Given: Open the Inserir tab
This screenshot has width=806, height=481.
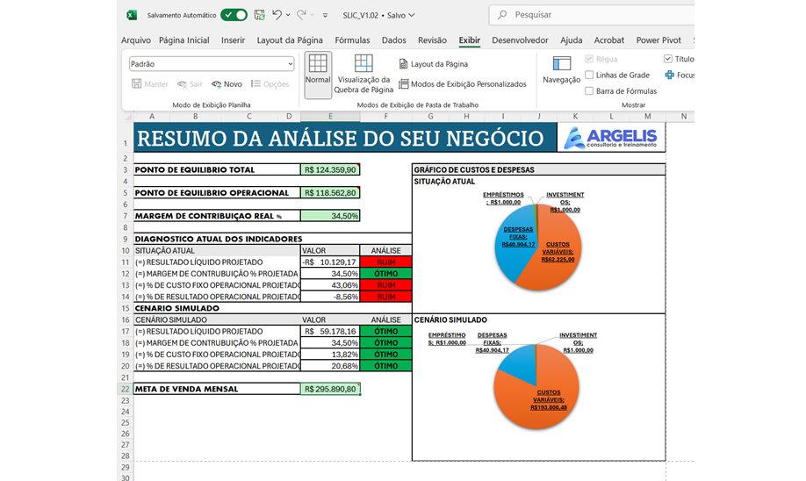Looking at the screenshot, I should [233, 40].
